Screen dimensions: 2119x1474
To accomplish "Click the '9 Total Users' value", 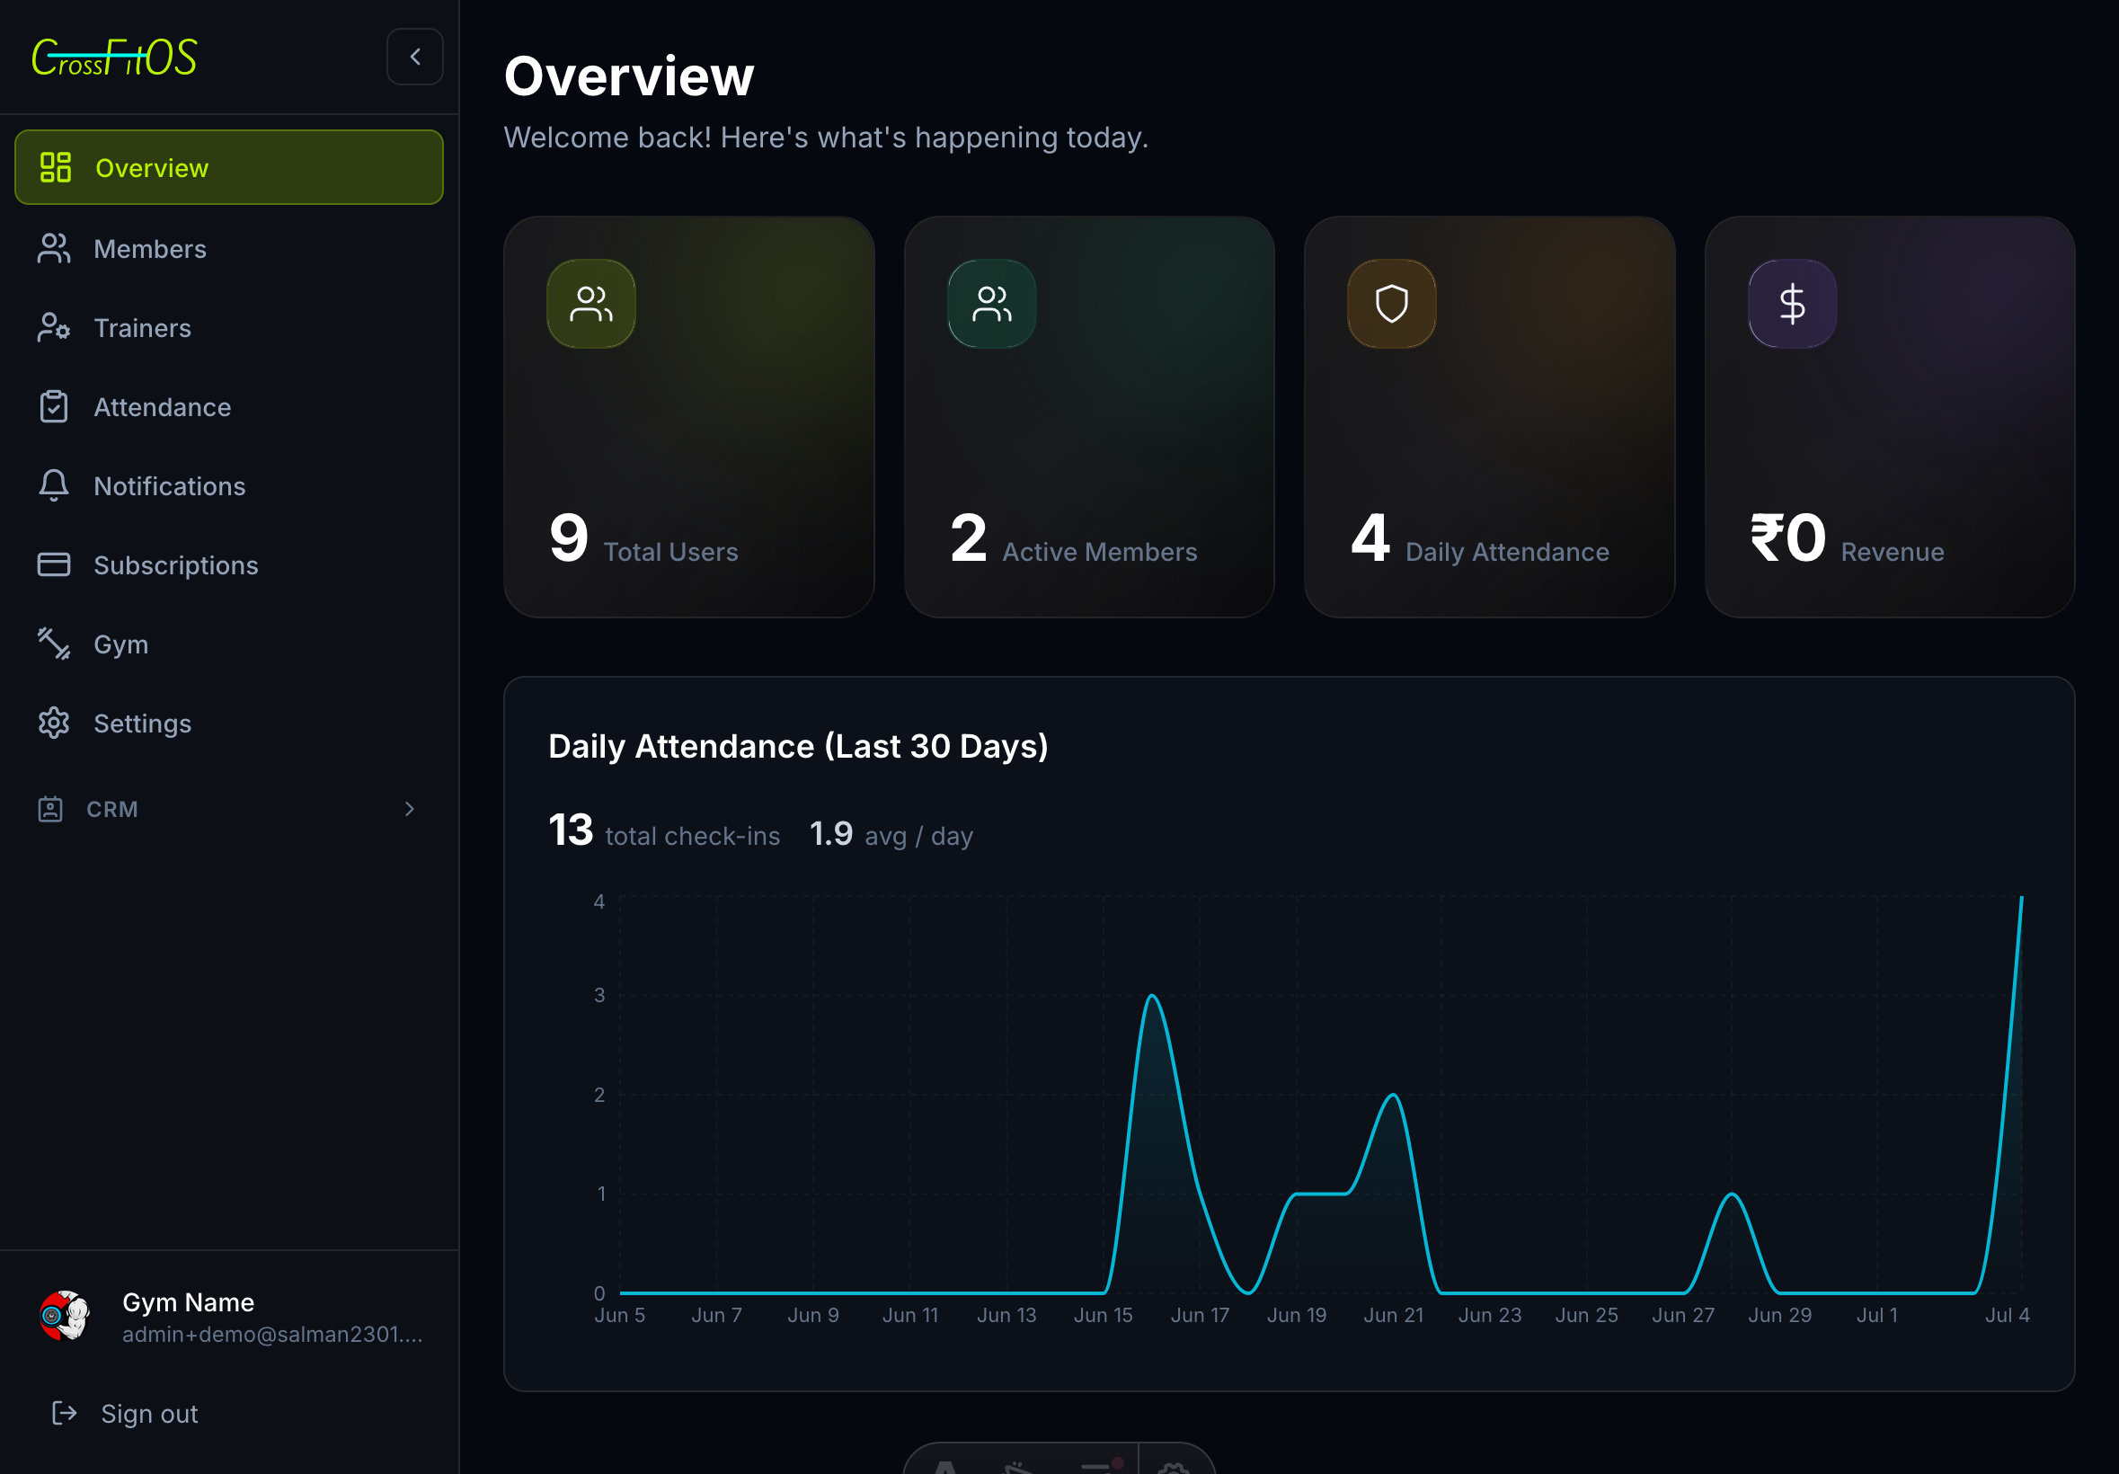I will (x=643, y=539).
